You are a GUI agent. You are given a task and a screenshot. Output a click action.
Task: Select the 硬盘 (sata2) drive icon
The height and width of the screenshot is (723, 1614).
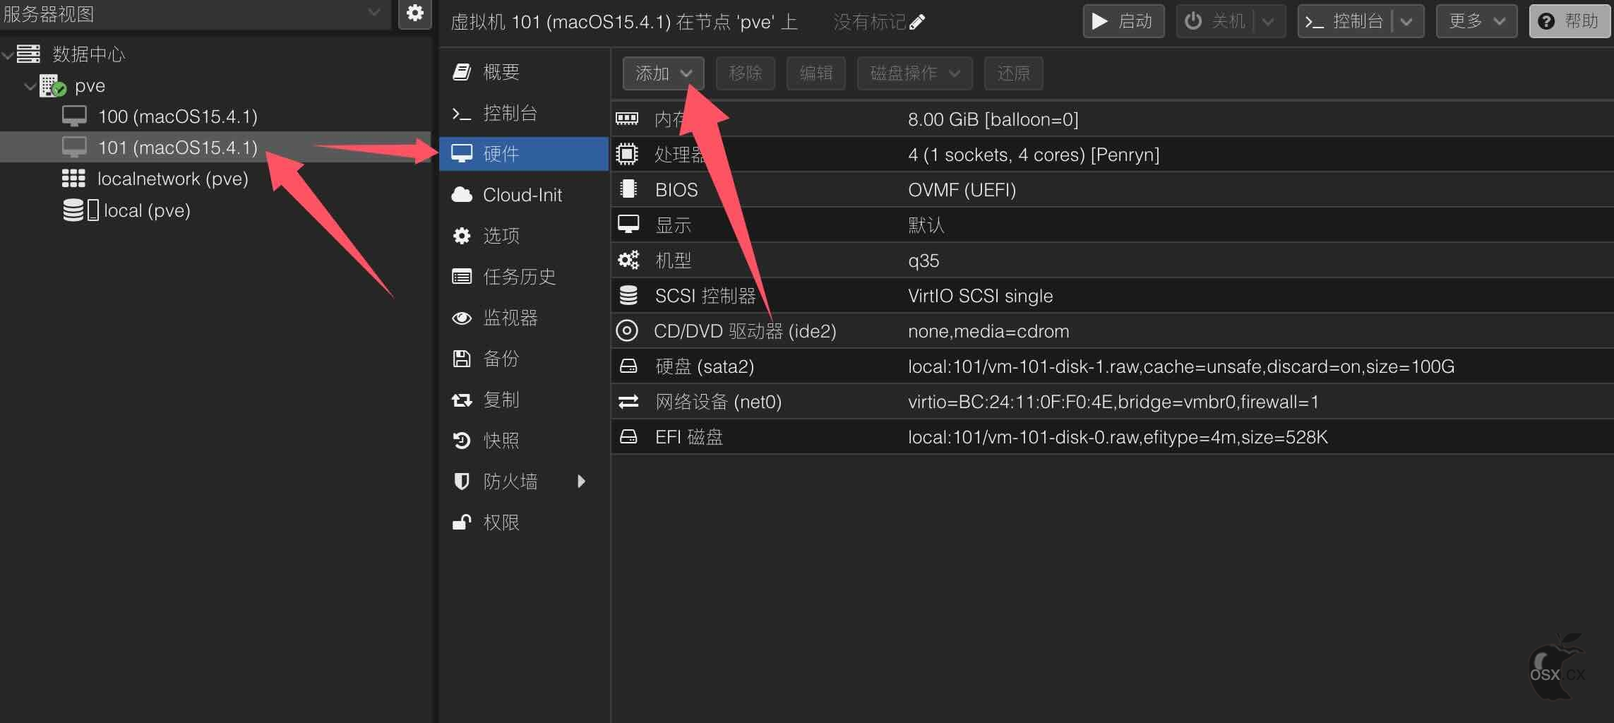[x=628, y=366]
